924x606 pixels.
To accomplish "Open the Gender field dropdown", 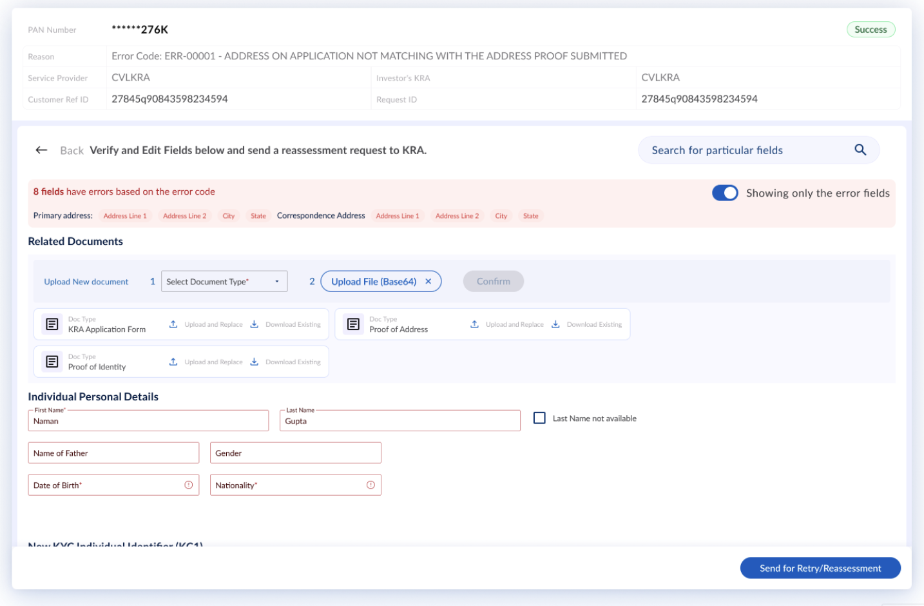I will coord(296,453).
